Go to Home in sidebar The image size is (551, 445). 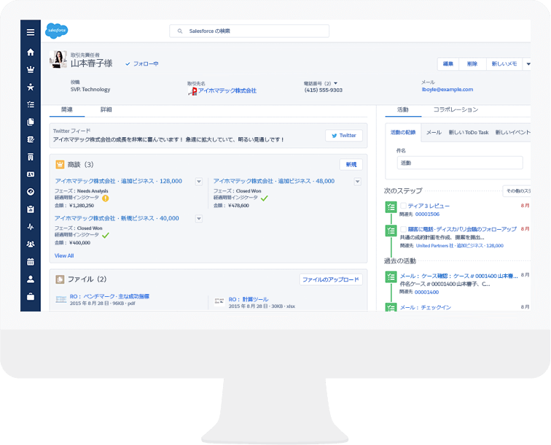(31, 53)
